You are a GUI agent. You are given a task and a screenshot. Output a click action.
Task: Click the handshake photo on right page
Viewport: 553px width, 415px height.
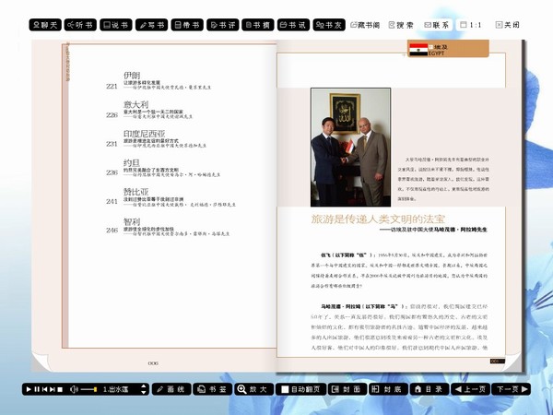350,148
